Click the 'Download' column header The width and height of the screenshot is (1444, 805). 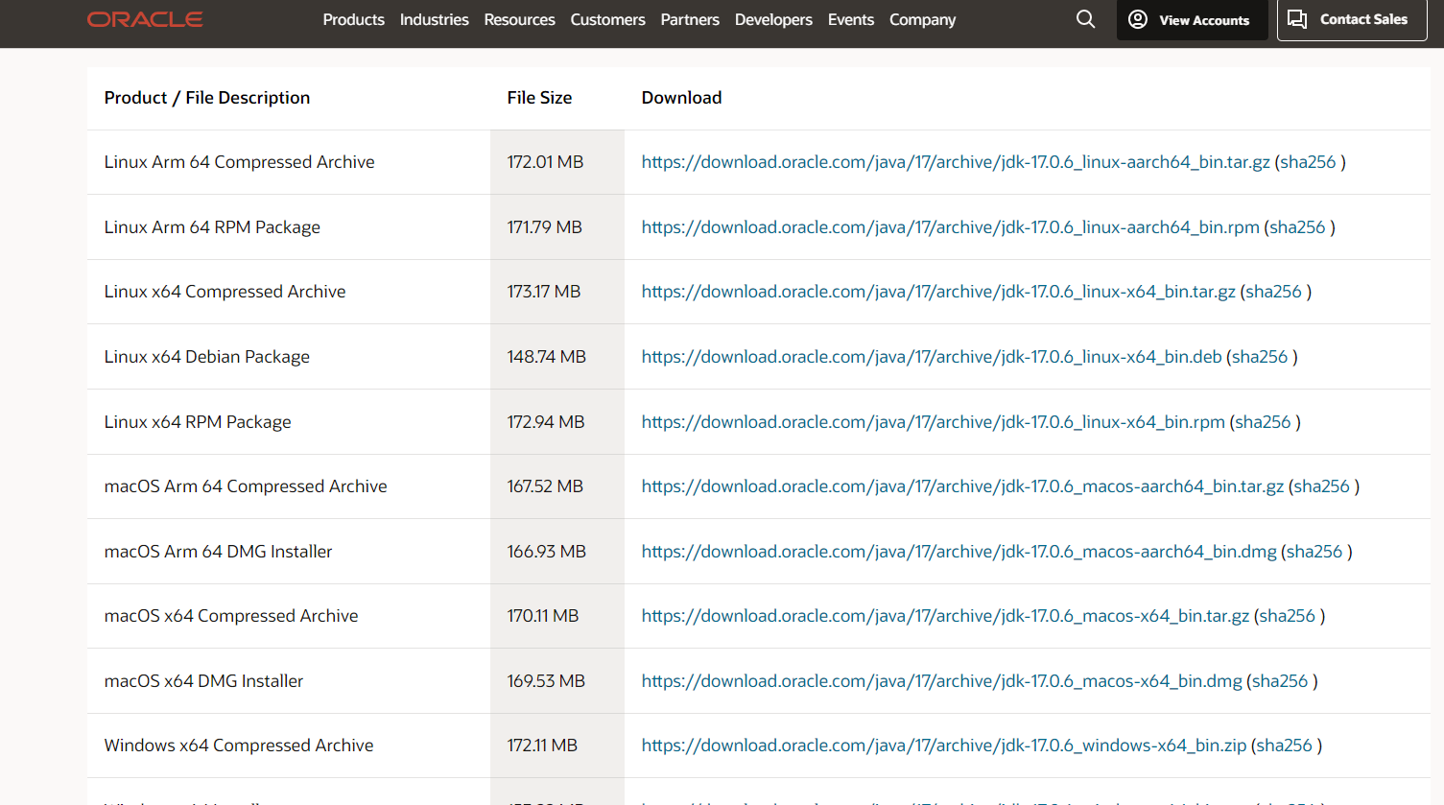coord(681,98)
